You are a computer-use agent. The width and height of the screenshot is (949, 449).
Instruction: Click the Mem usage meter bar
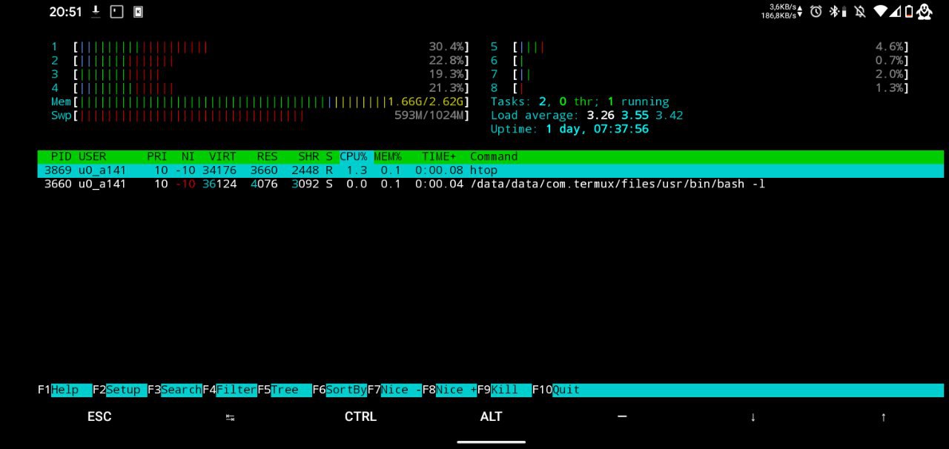[x=260, y=102]
